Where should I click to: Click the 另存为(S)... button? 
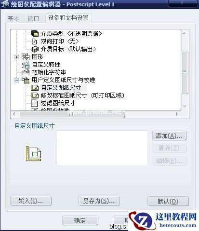99,201
